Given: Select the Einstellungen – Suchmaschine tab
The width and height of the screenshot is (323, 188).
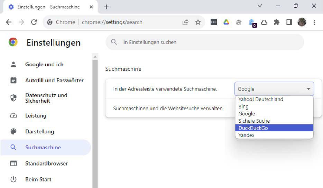Looking at the screenshot, I should pyautogui.click(x=50, y=7).
